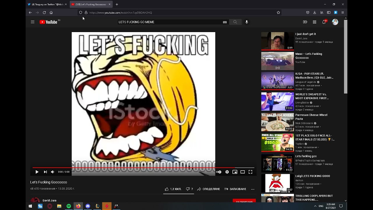Select the Let's Fucking Goooooo browser tab

click(x=91, y=4)
